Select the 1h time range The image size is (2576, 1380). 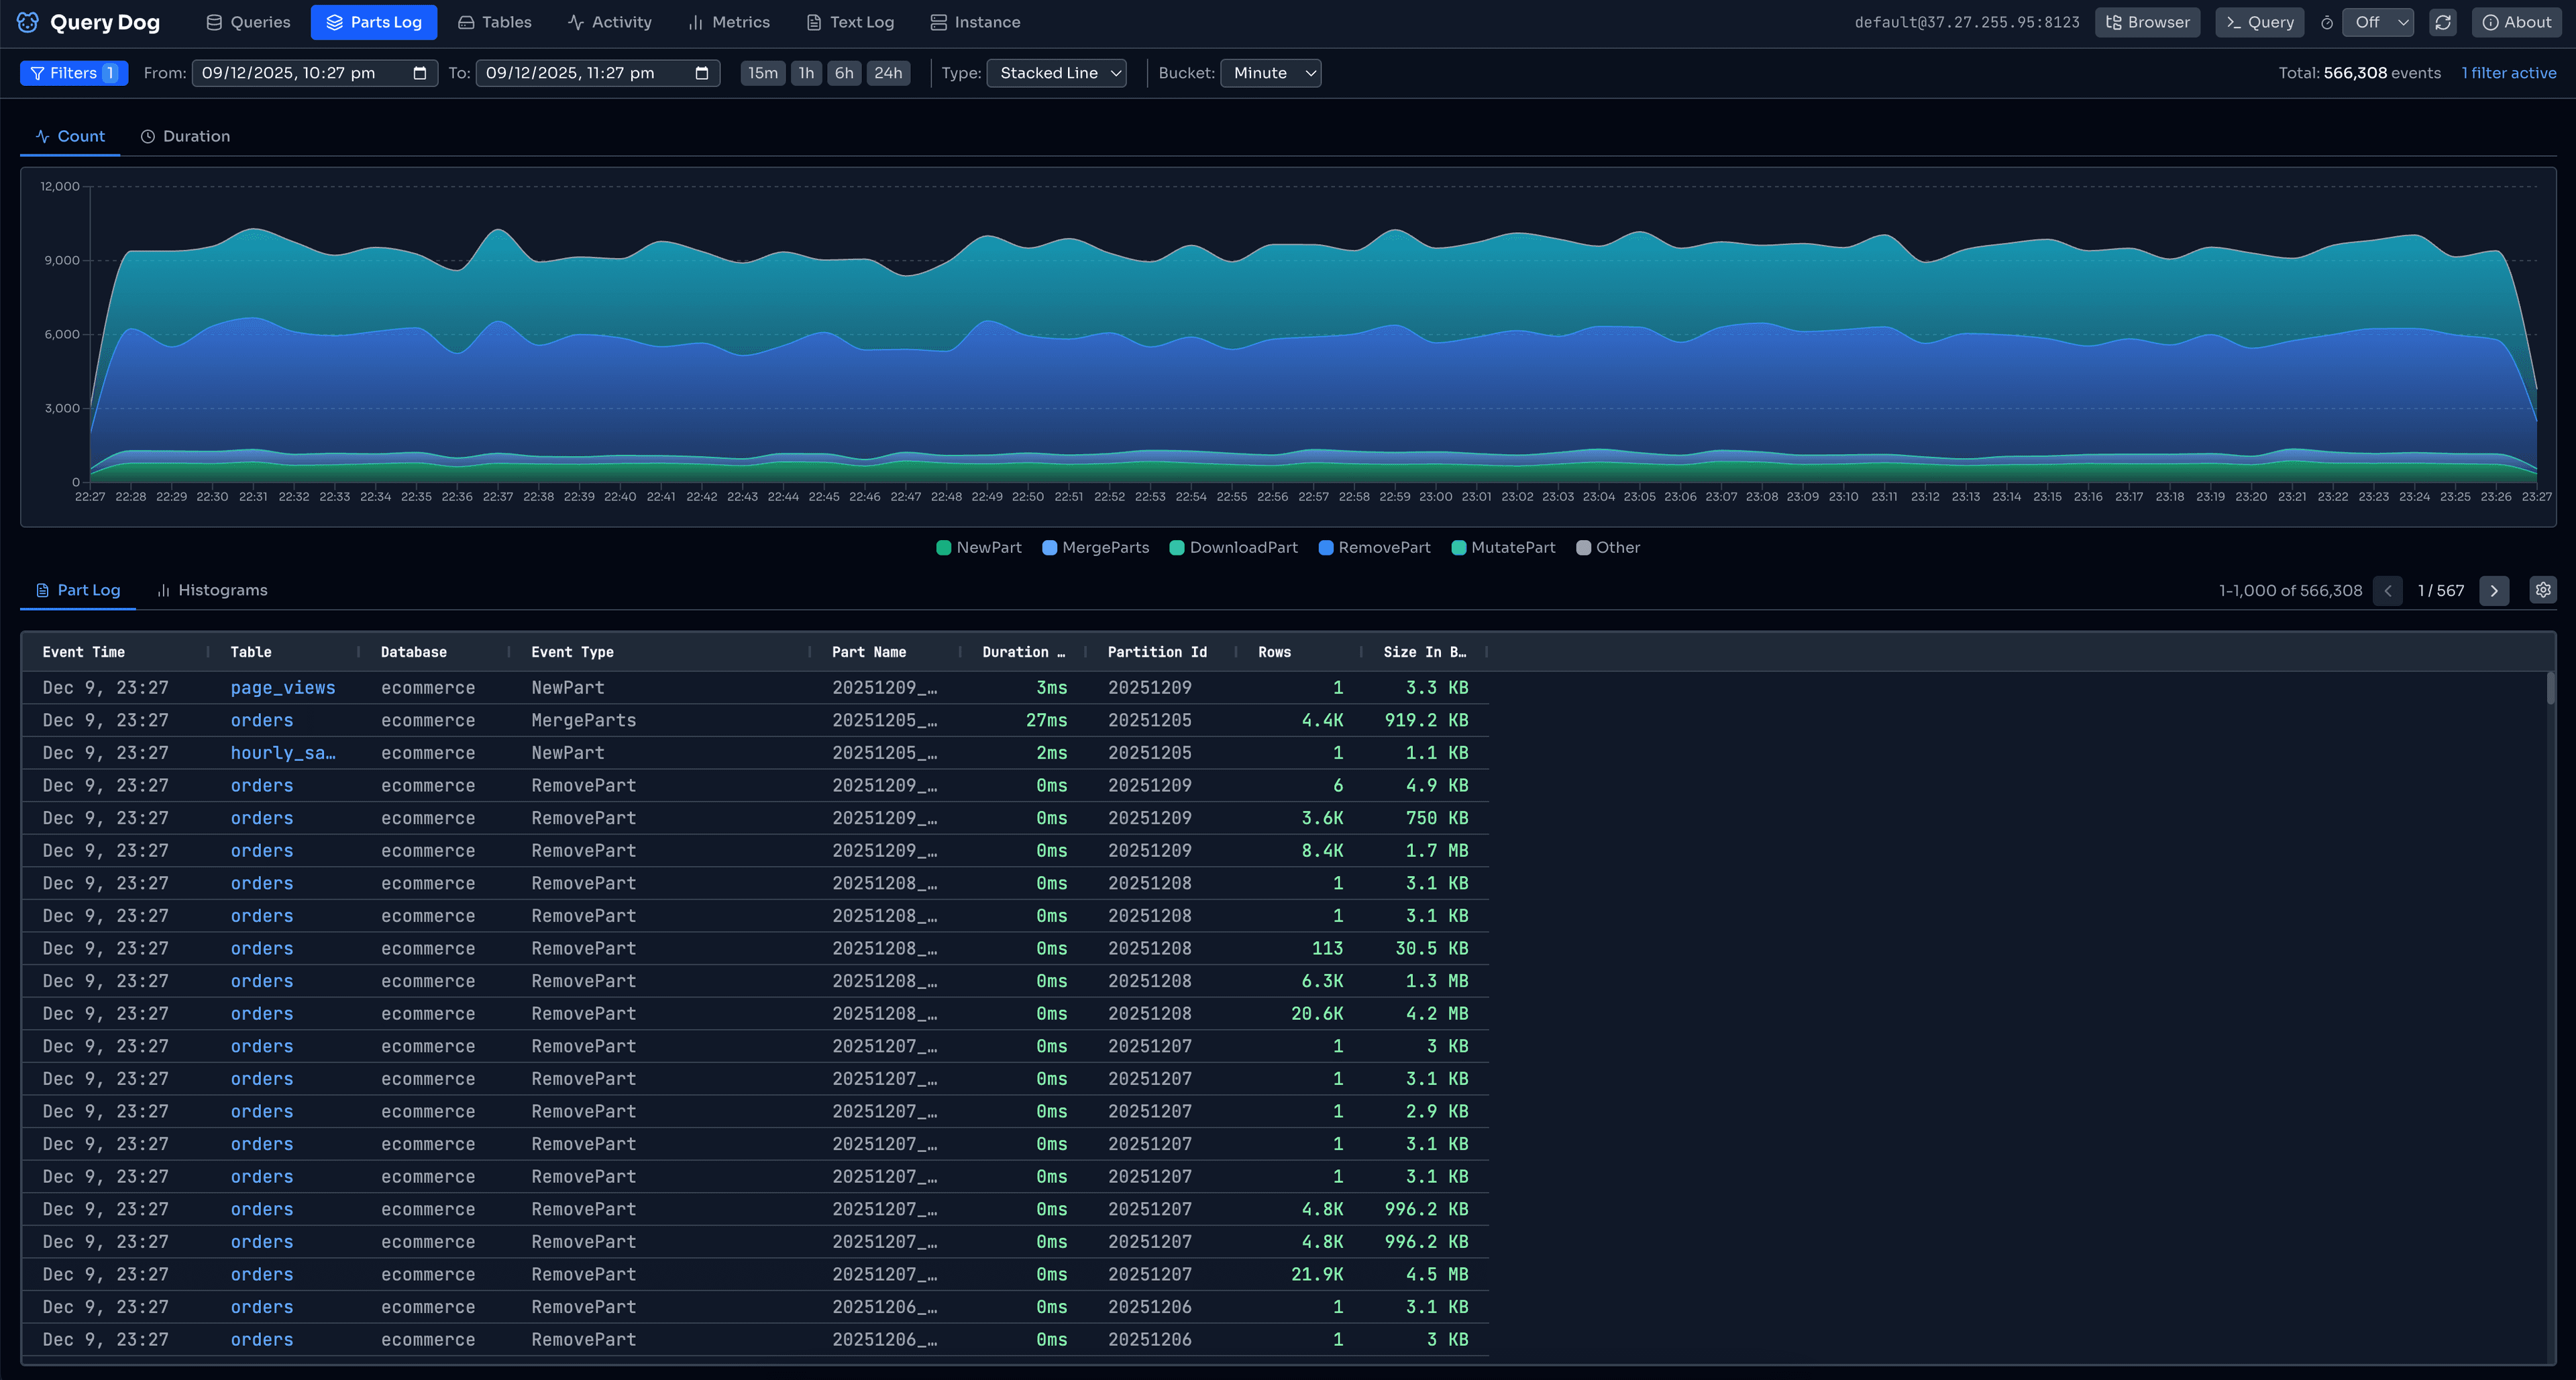coord(806,73)
